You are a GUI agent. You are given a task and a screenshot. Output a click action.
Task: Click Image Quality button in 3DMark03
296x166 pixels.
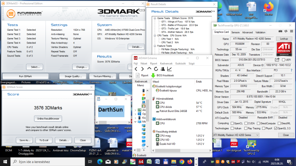[73, 76]
